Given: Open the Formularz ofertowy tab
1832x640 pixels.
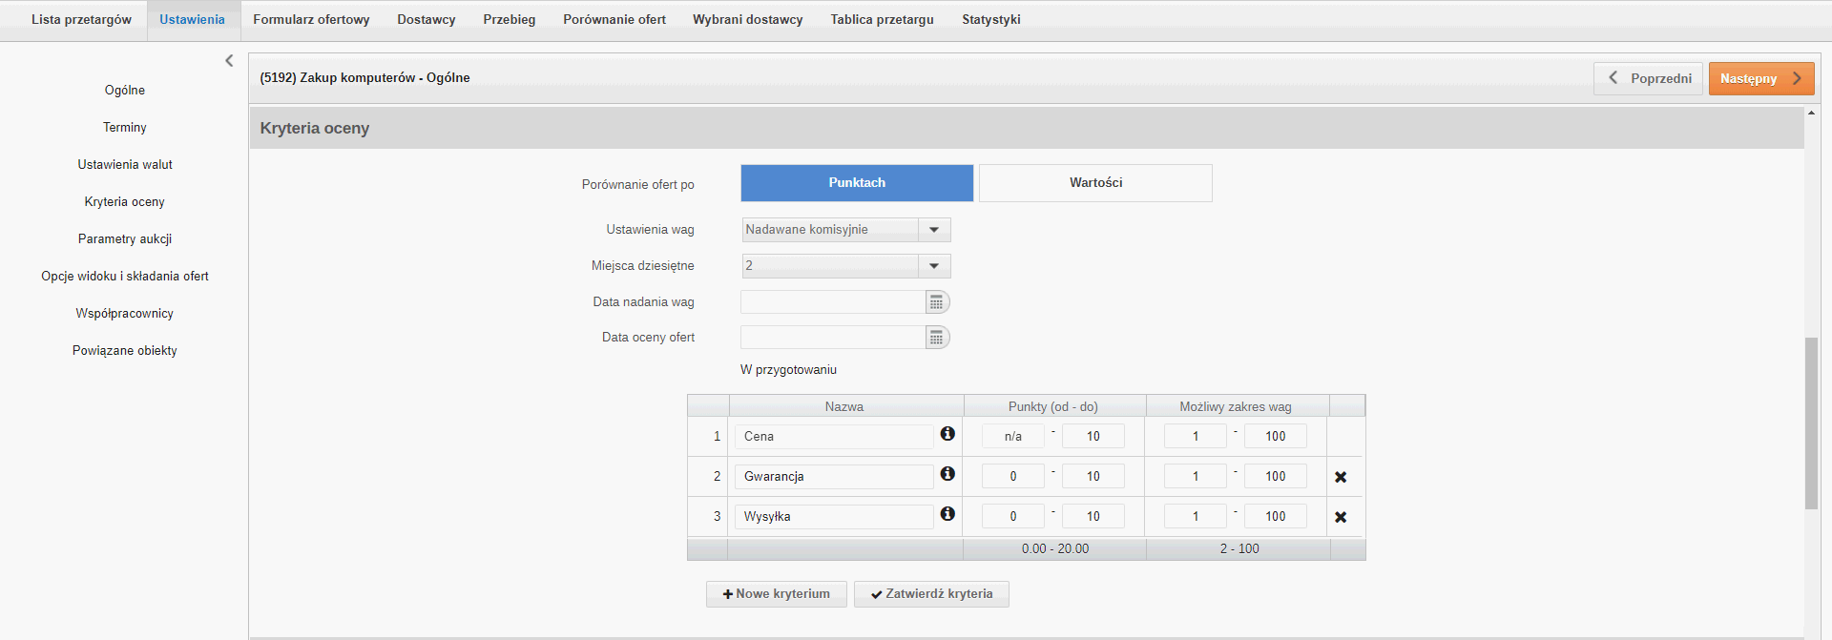Looking at the screenshot, I should [x=311, y=20].
